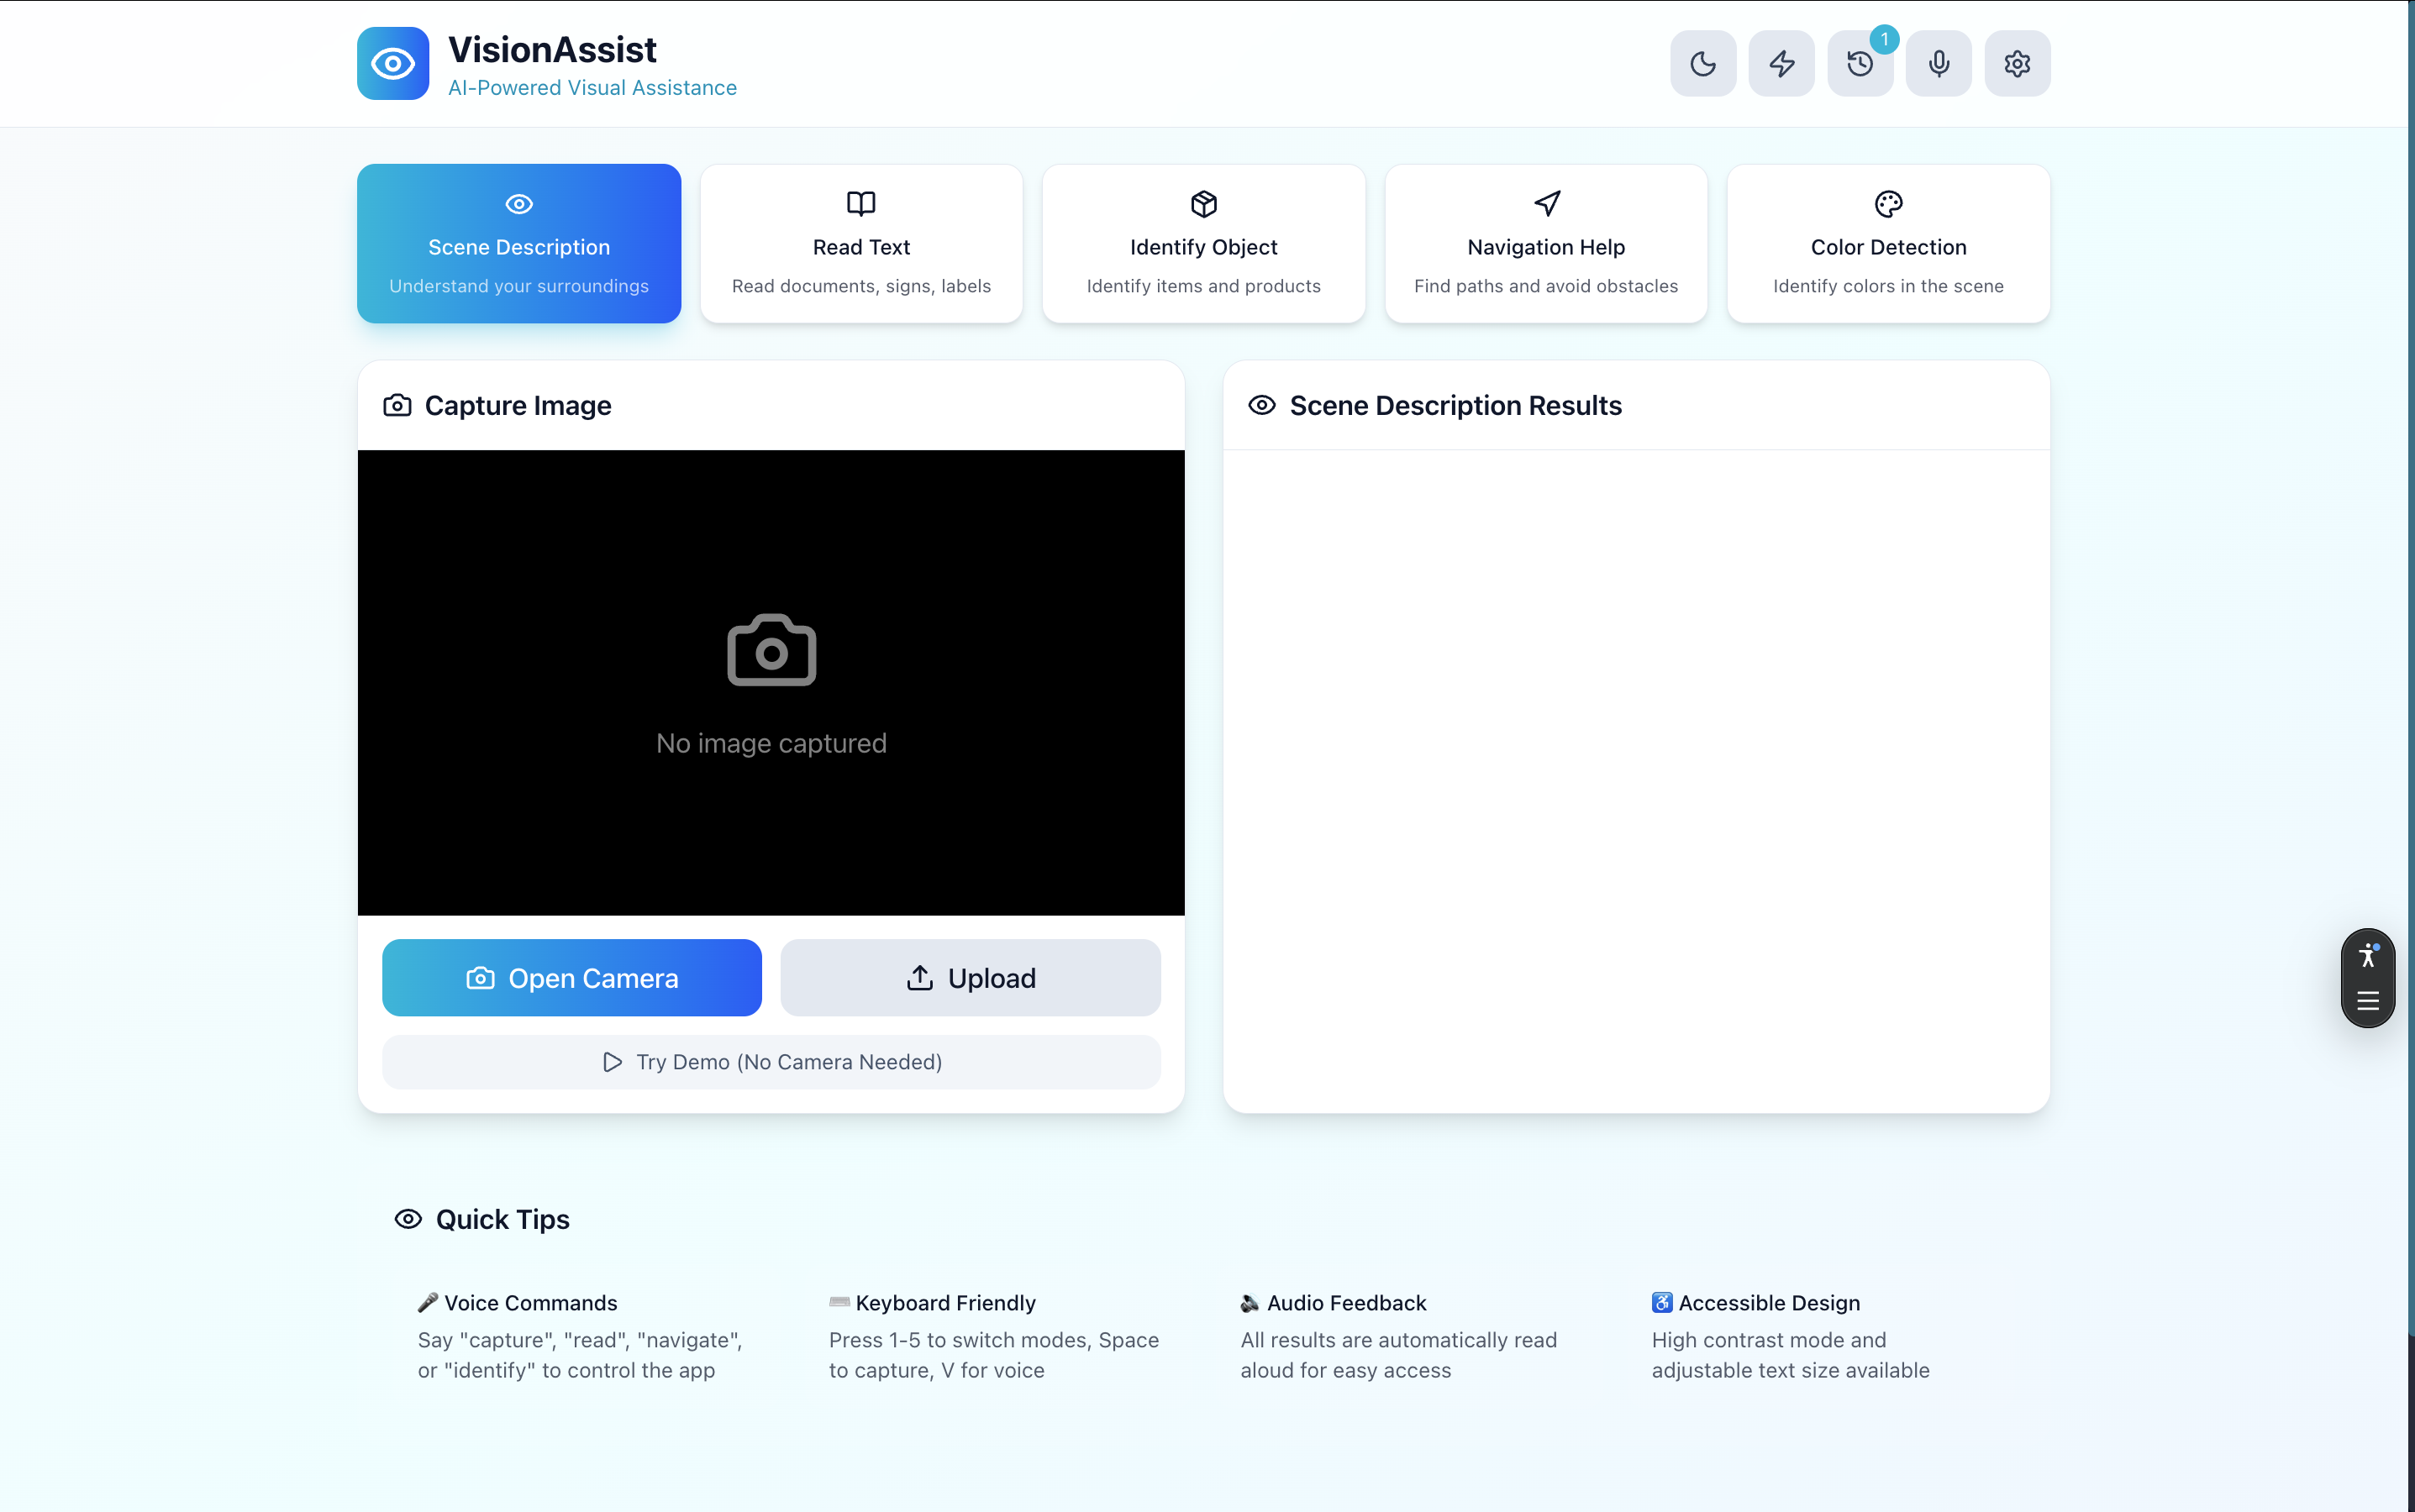Click the black image preview area
Screen dimensions: 2415x1512
coord(771,682)
